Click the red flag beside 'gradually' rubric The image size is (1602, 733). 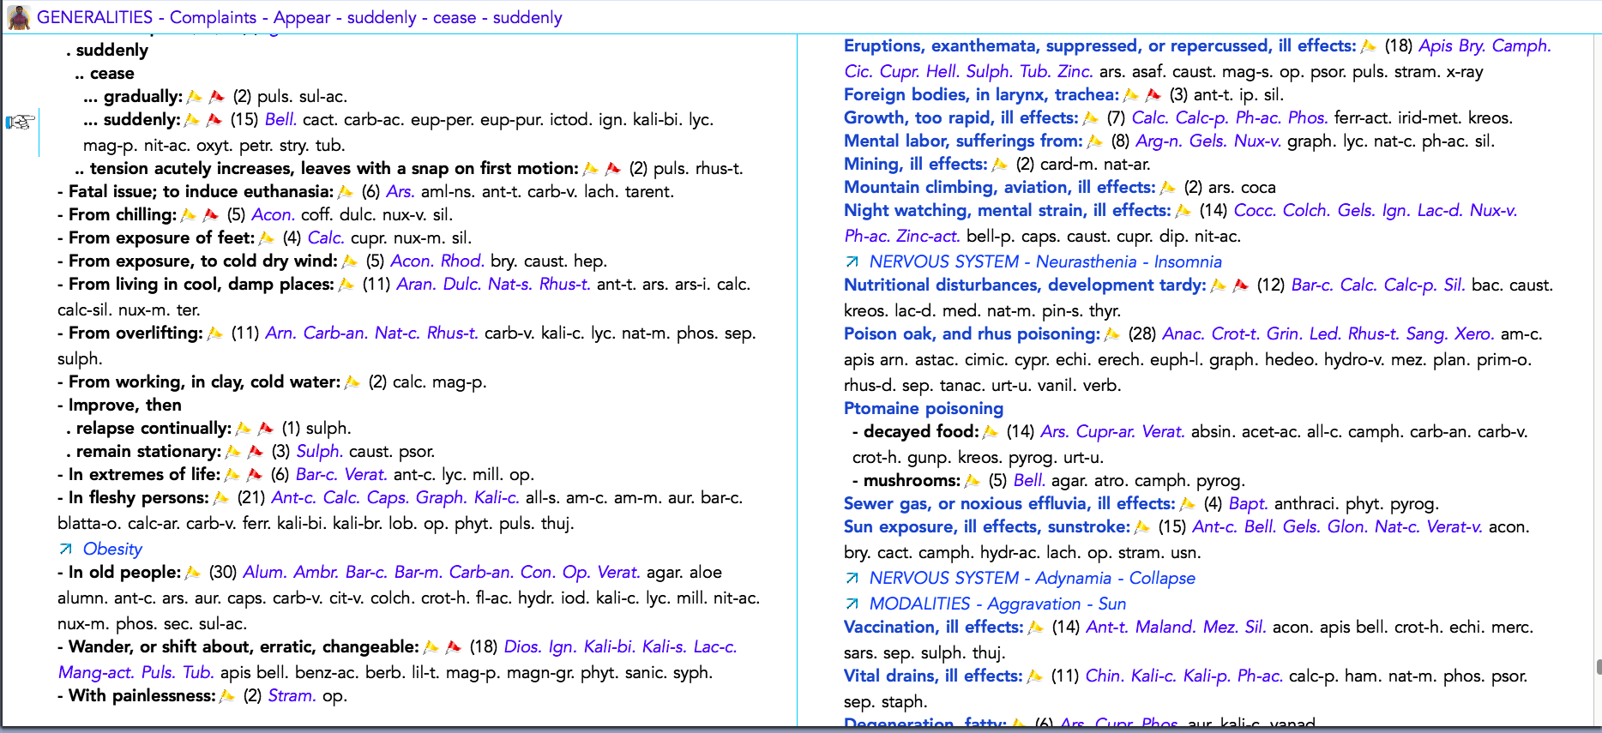click(x=216, y=96)
